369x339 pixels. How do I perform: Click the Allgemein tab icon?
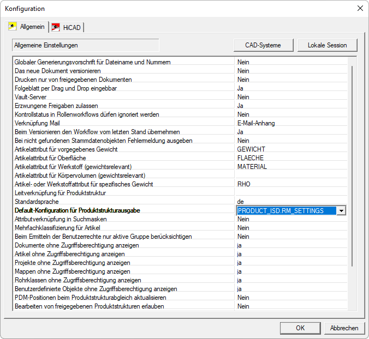coord(12,27)
